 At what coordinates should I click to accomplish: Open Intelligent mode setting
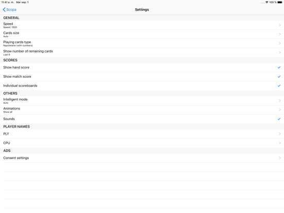(x=142, y=101)
